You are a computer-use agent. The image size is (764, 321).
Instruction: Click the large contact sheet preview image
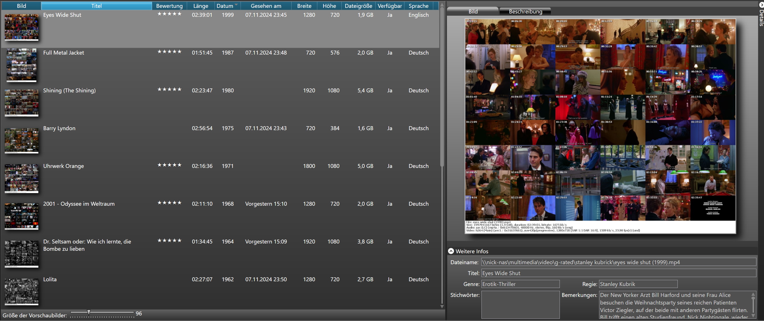[x=600, y=126]
